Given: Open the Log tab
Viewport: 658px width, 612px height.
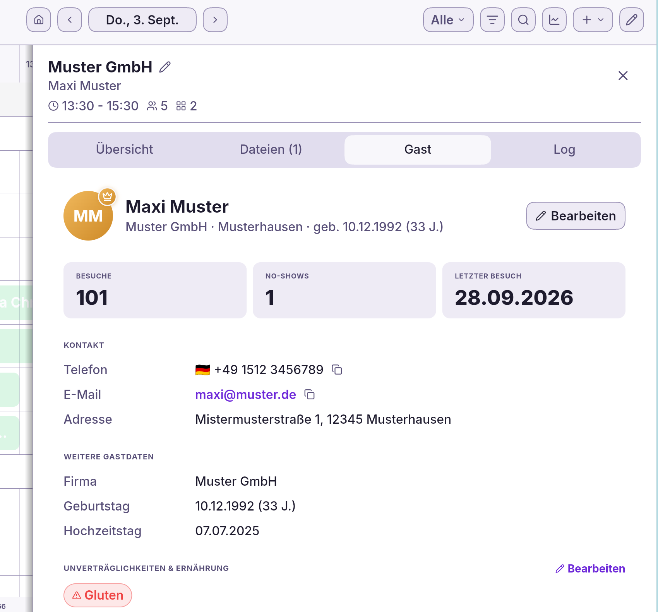Looking at the screenshot, I should pyautogui.click(x=564, y=150).
